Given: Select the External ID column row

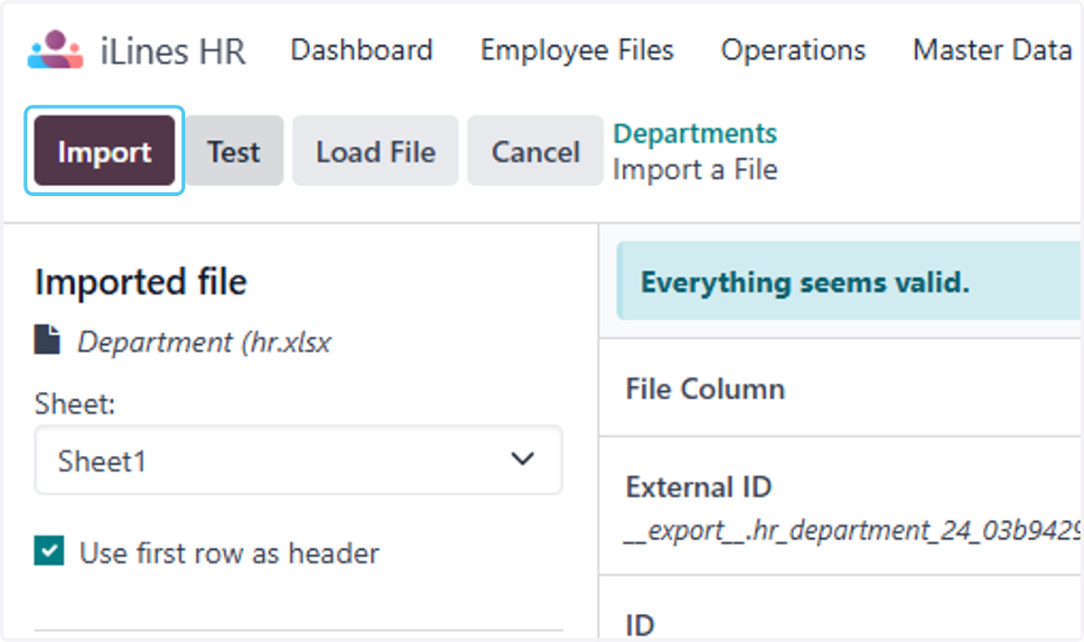Looking at the screenshot, I should pos(840,507).
